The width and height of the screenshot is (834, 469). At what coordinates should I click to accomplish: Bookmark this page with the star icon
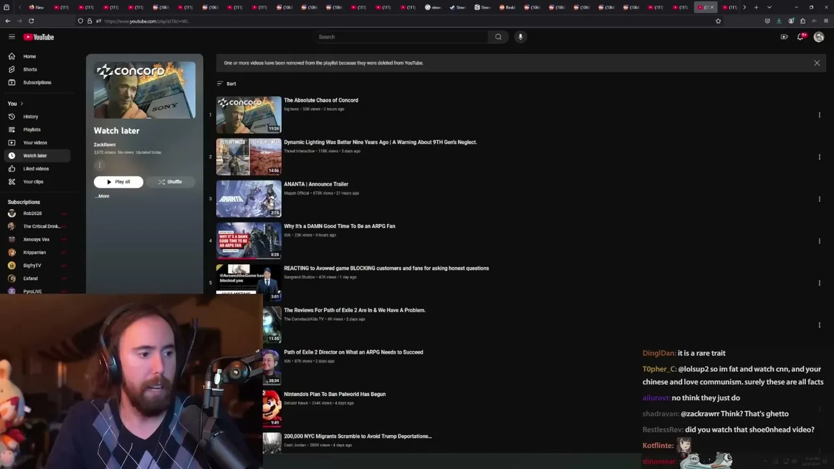(718, 21)
